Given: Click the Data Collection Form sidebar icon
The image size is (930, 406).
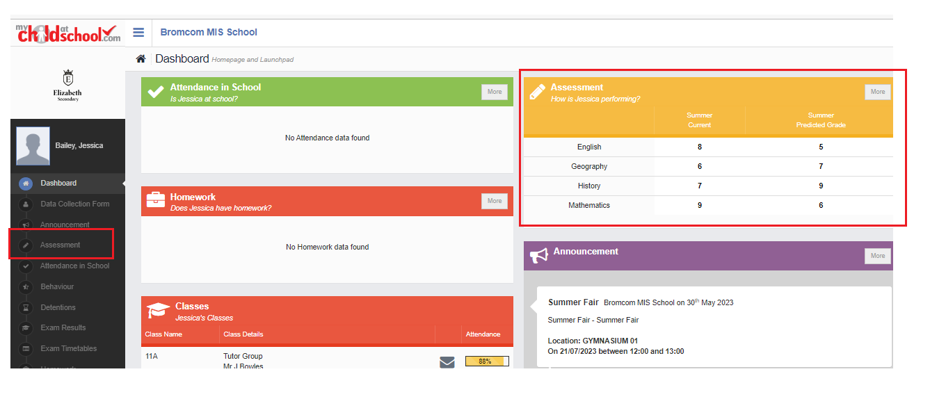Looking at the screenshot, I should pos(26,204).
